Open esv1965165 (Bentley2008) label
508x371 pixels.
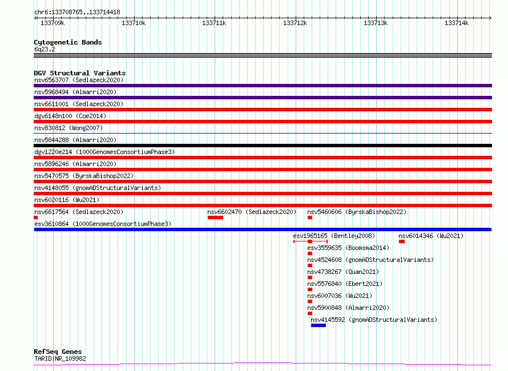coord(334,236)
